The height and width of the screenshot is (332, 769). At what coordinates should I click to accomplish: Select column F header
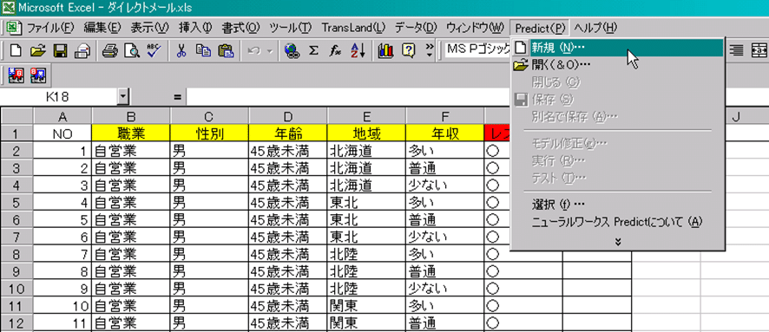pos(445,116)
